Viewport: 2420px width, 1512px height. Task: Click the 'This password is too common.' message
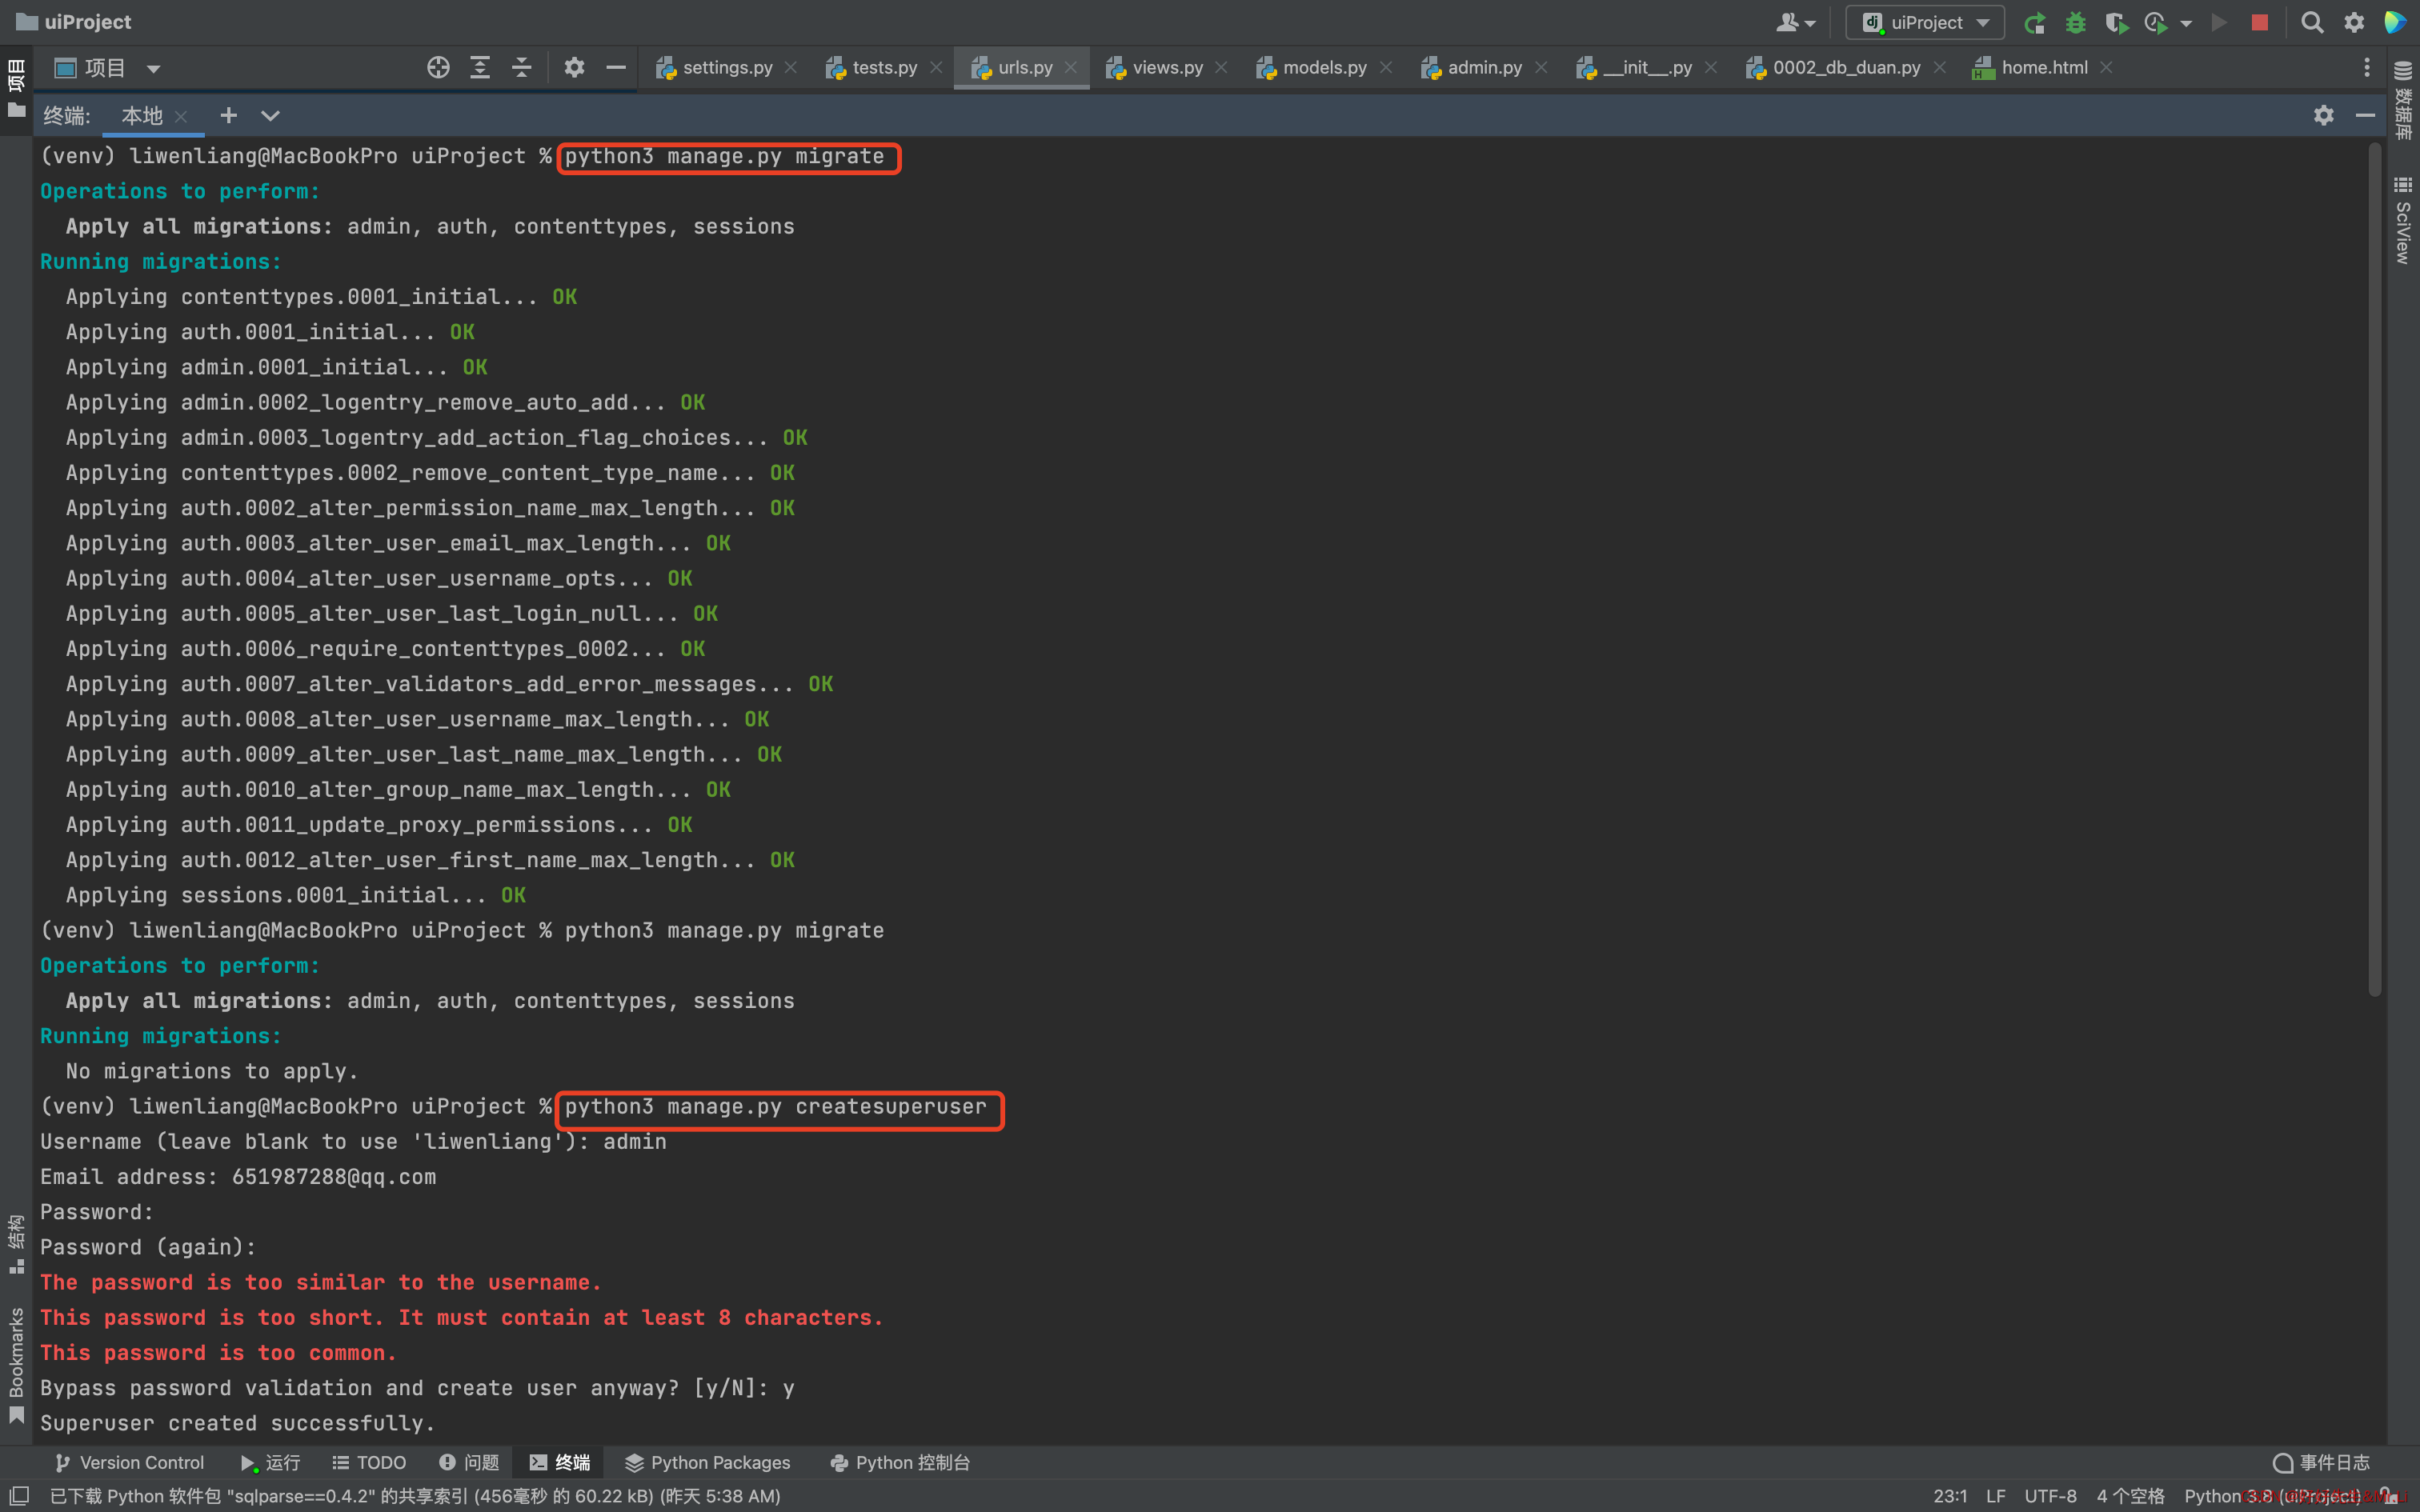click(218, 1352)
